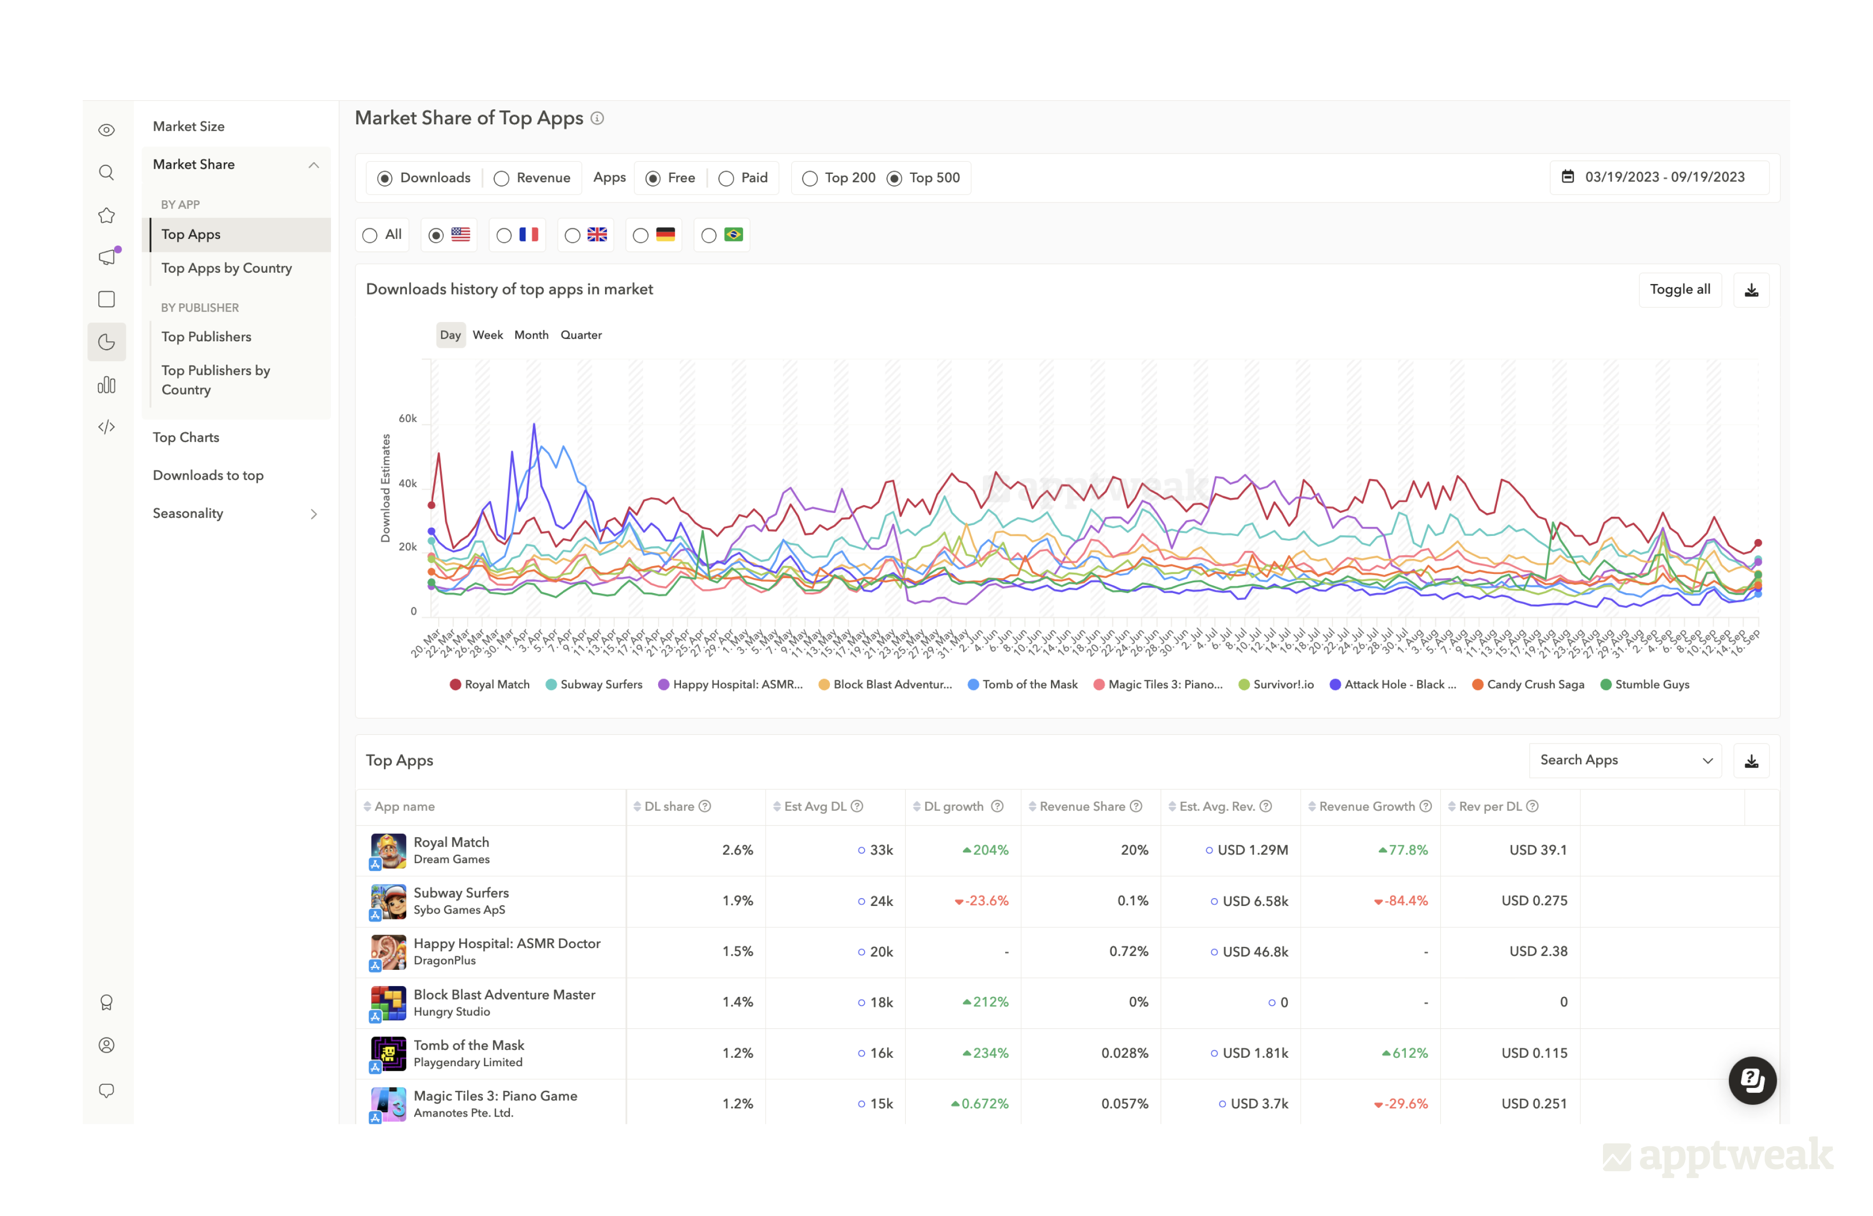Click the eye icon in left sidebar

[106, 130]
